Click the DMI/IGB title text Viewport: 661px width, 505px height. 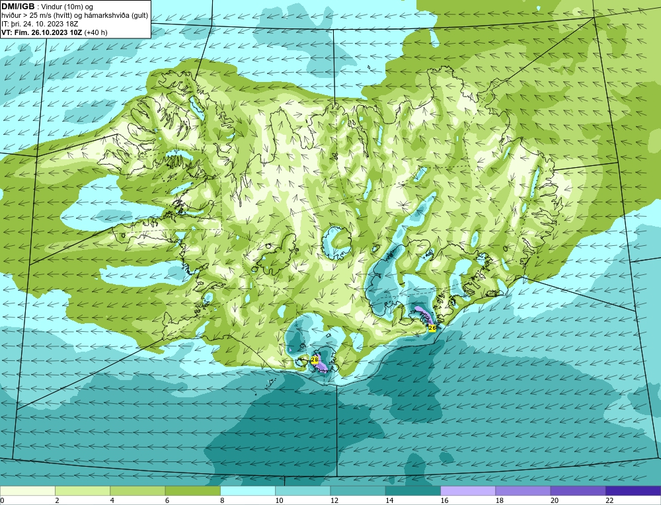18,7
